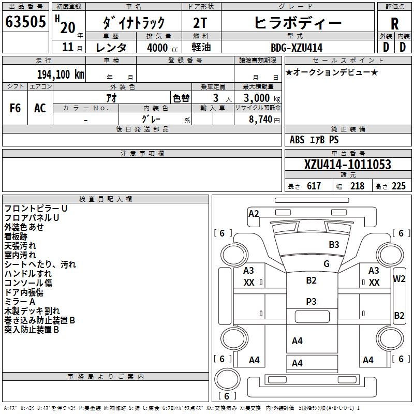
Task: Select the vehicle name ダイナトラック
Action: click(x=134, y=23)
